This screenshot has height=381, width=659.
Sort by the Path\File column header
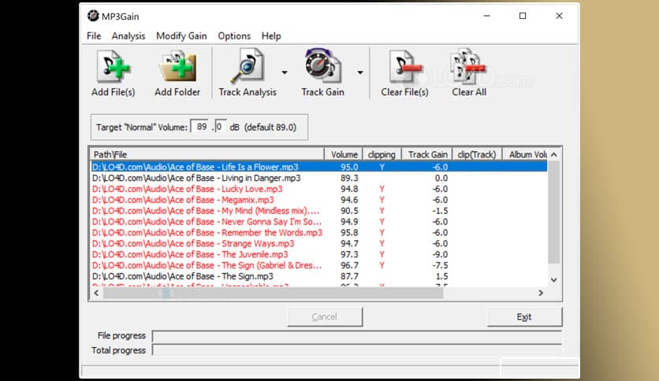[207, 154]
